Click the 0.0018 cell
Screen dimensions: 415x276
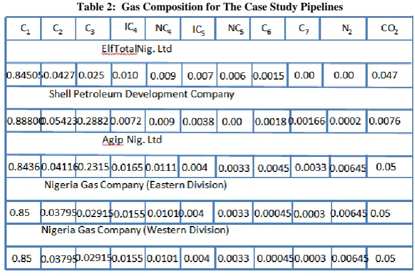(271, 122)
